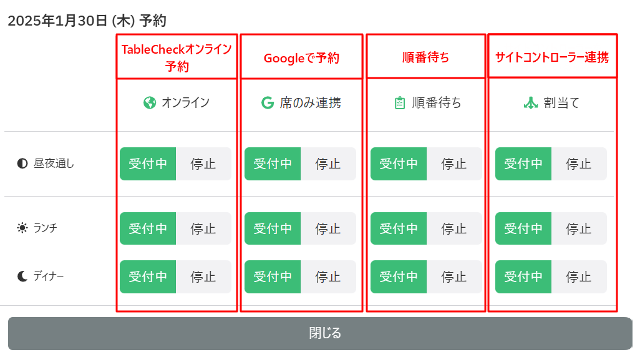Click the TableCheckオンライン予約 header label
640x357 pixels.
point(177,57)
